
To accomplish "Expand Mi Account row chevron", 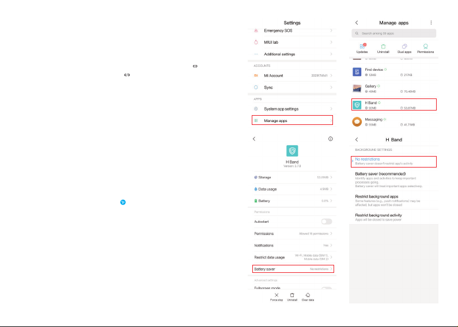I will tap(331, 75).
